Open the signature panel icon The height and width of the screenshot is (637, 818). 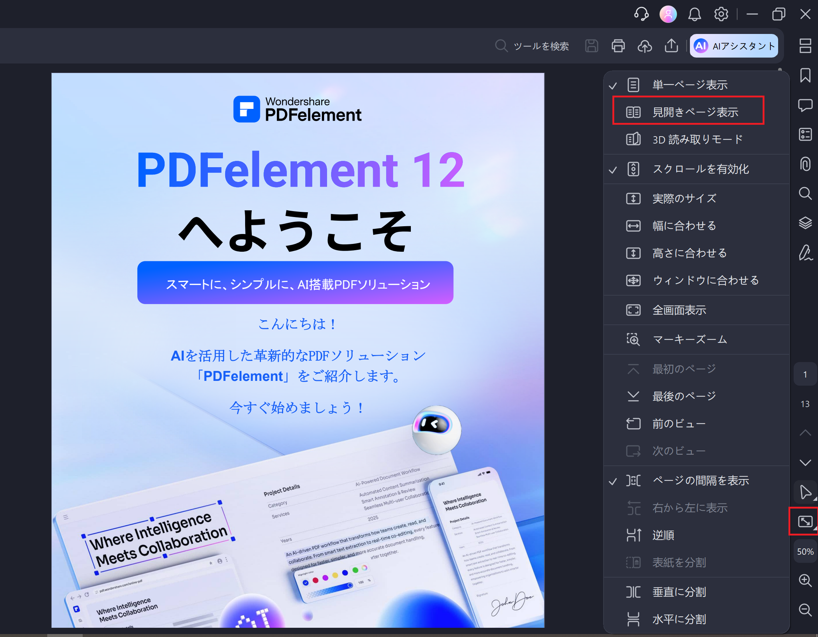(x=805, y=253)
